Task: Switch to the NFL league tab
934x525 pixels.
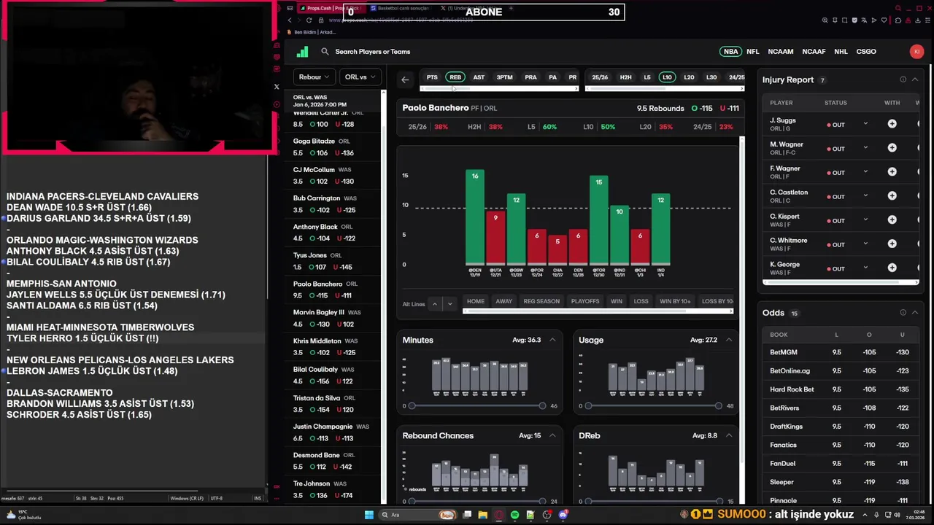Action: (x=753, y=52)
